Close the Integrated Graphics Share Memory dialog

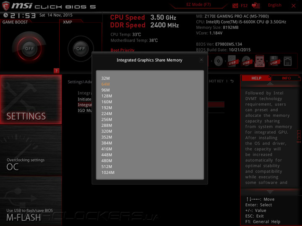click(x=201, y=60)
